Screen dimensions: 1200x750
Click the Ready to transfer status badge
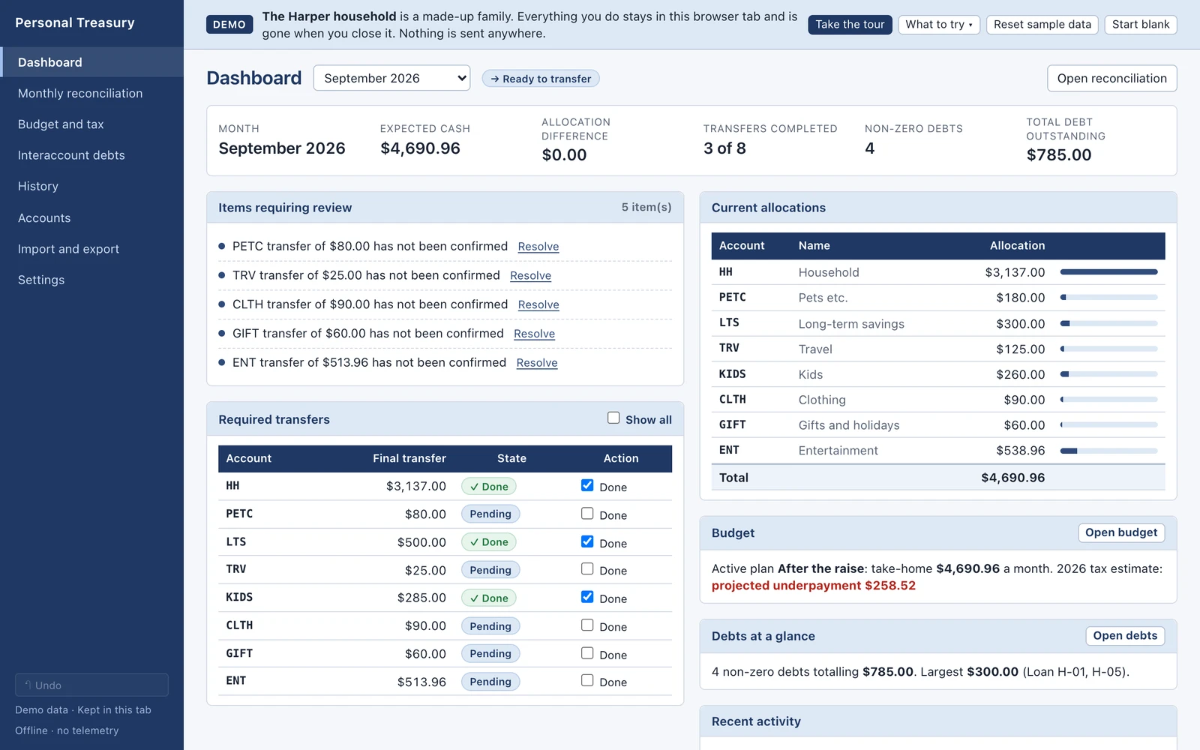pos(541,79)
